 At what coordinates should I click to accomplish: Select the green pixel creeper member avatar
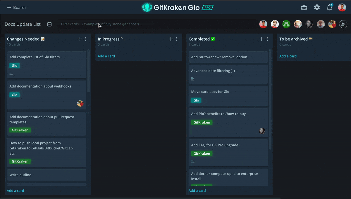click(286, 24)
